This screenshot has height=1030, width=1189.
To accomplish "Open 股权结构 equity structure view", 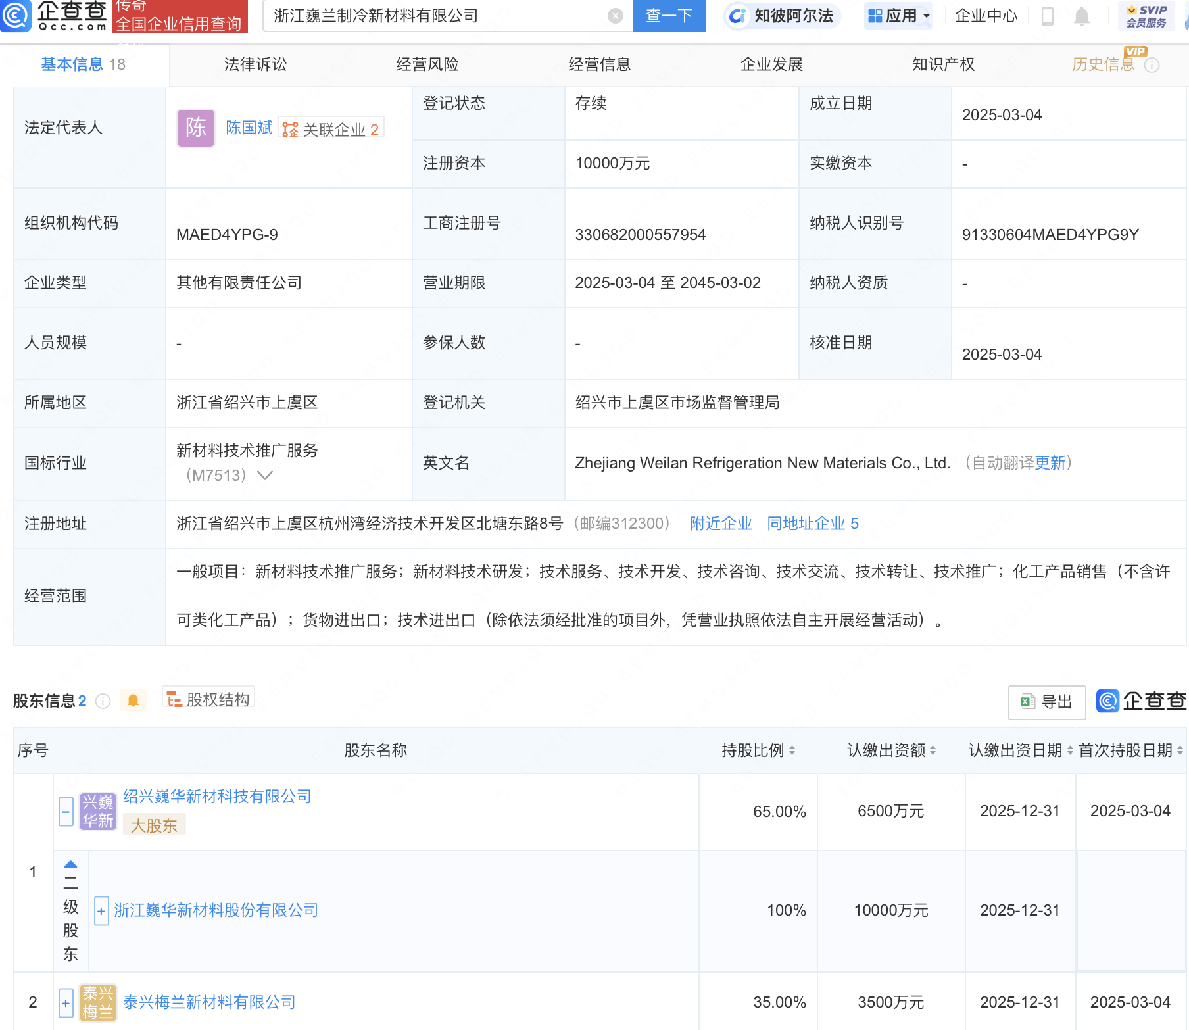I will (208, 699).
